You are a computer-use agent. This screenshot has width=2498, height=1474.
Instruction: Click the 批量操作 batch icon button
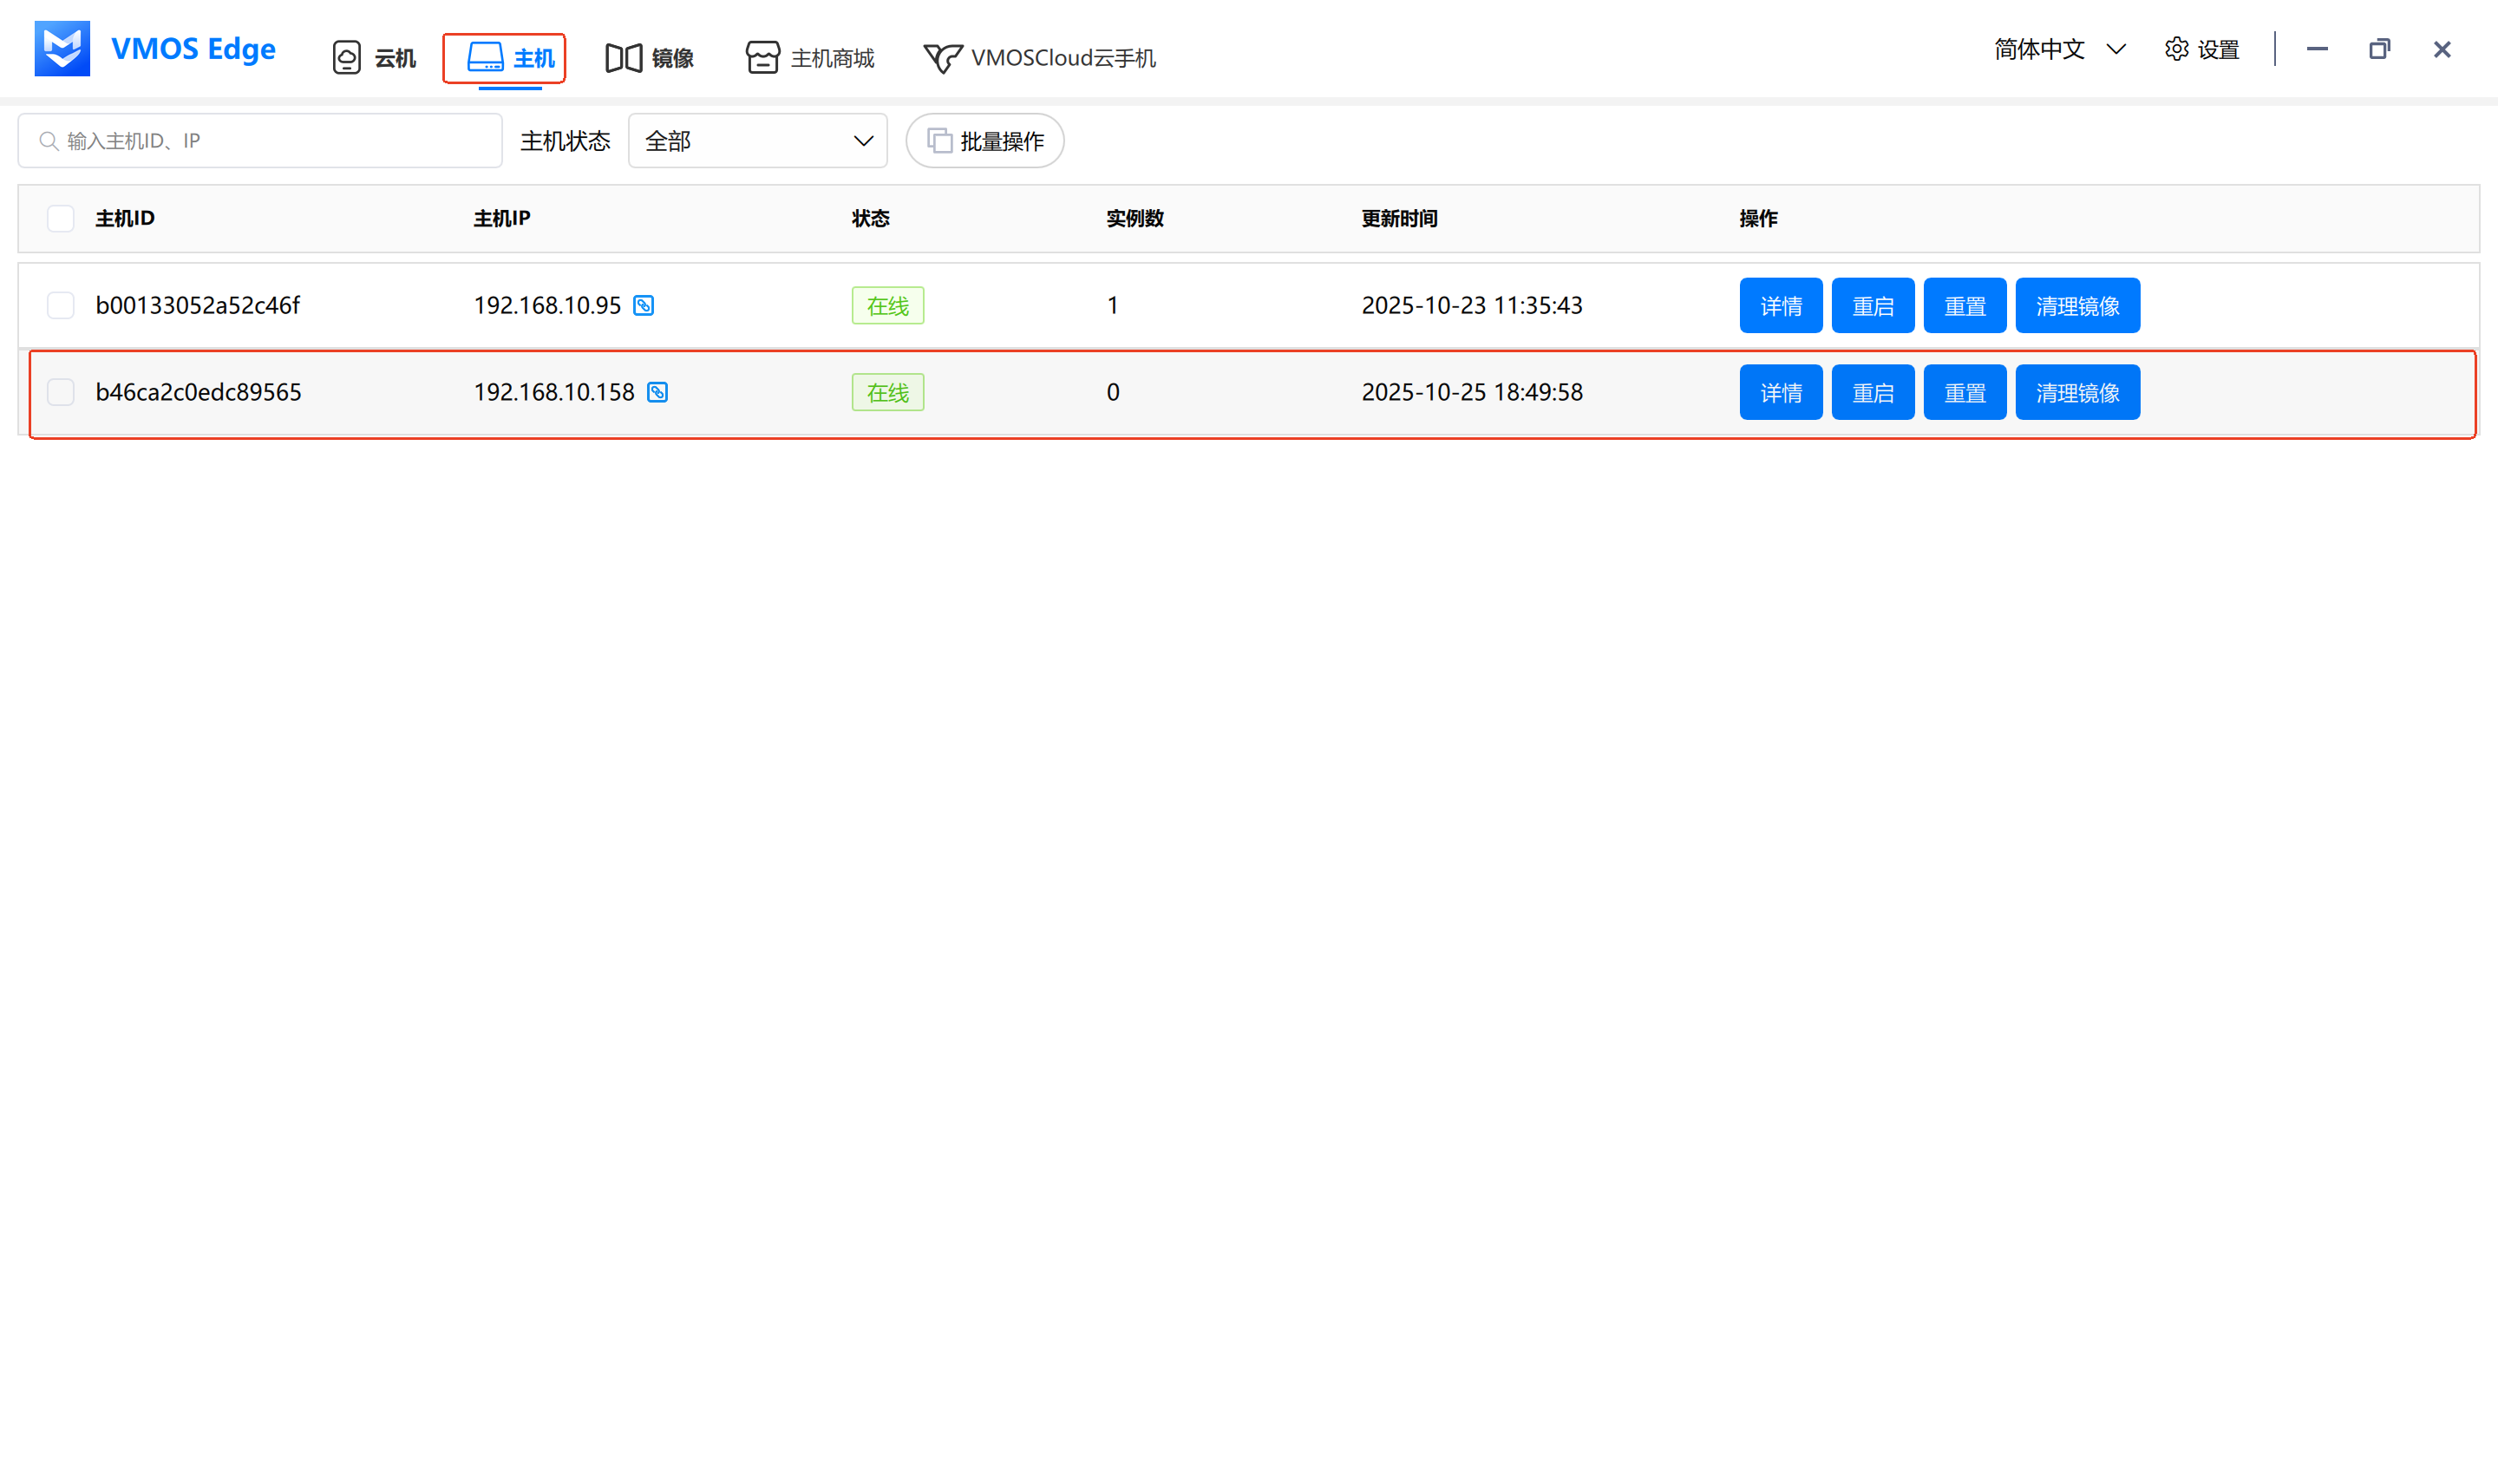[939, 141]
